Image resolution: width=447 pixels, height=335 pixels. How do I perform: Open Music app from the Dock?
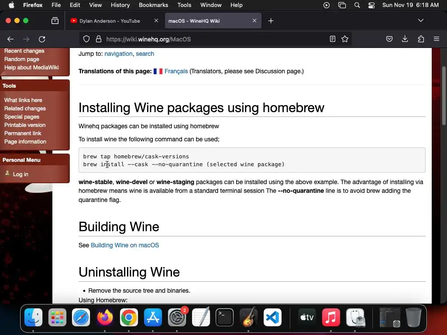coord(331,318)
